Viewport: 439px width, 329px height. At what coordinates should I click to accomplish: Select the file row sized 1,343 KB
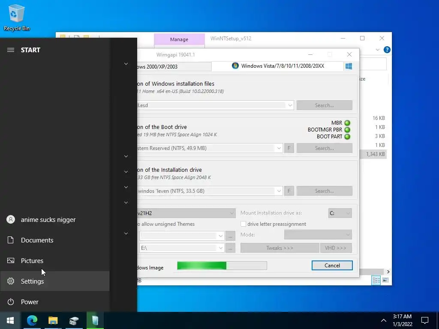[373, 154]
